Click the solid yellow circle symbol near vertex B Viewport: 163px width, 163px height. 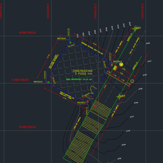click(x=121, y=64)
